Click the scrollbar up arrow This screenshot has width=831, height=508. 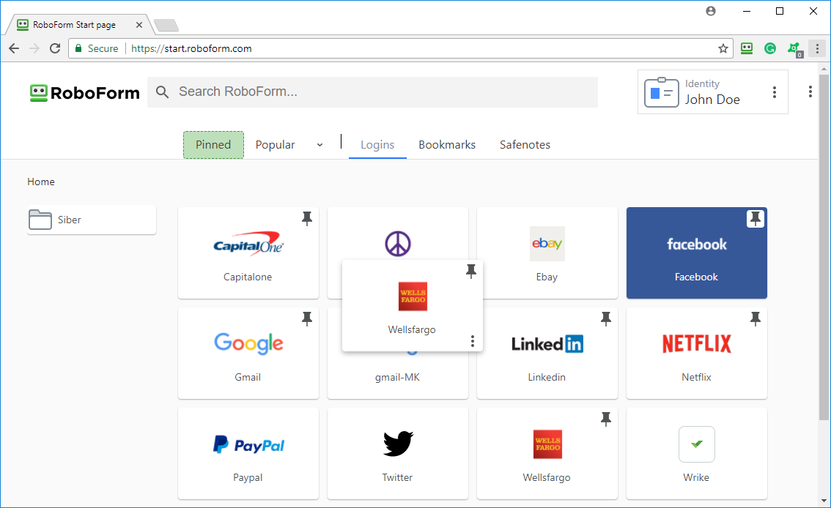824,69
